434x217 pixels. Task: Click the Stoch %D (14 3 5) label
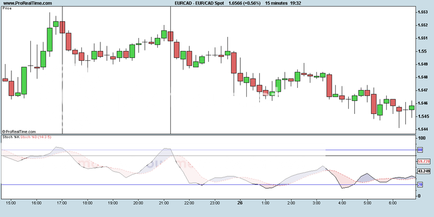[x=36, y=137]
